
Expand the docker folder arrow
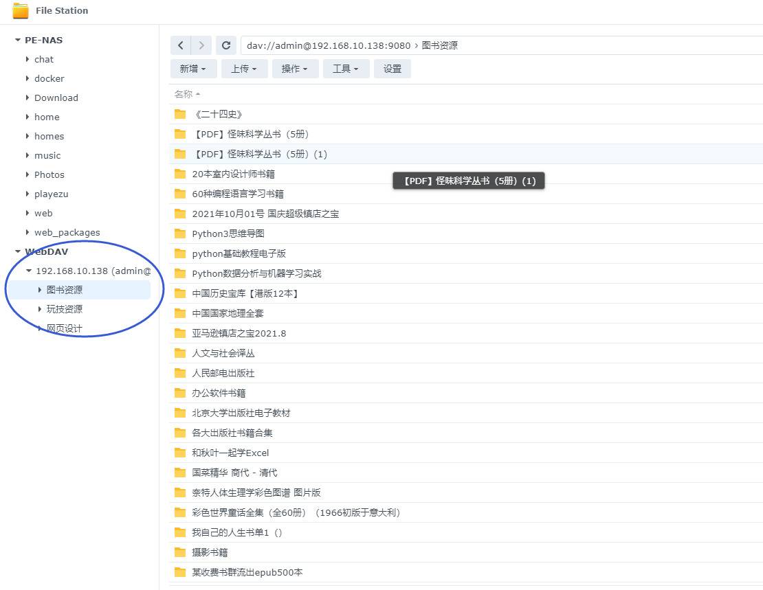tap(27, 78)
